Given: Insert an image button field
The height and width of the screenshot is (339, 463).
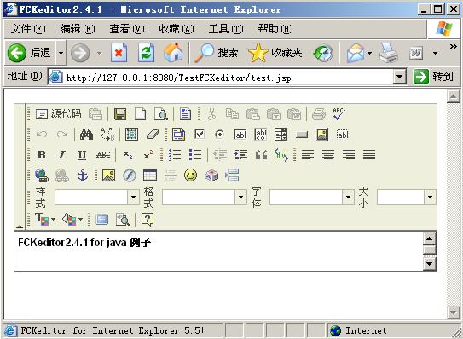Looking at the screenshot, I should 321,135.
